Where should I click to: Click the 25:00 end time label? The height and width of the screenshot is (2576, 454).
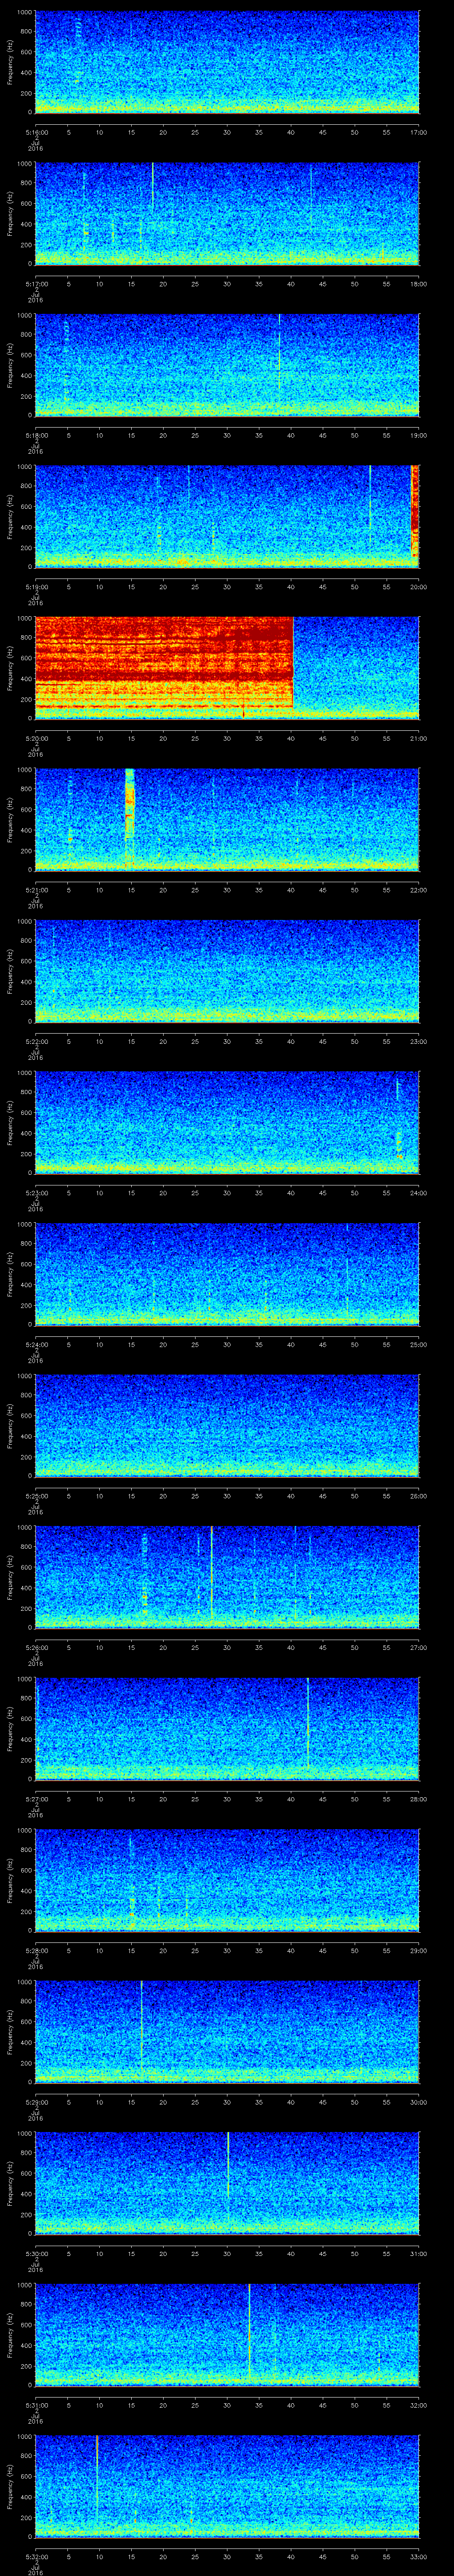(x=418, y=1344)
